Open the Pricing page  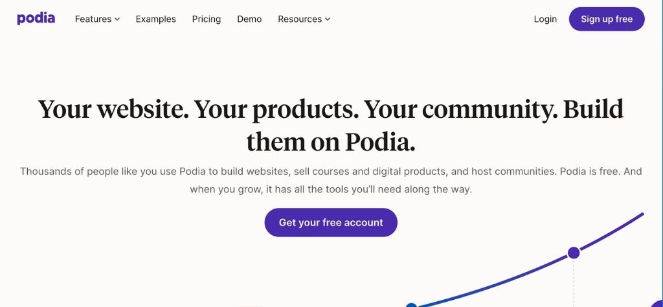[x=207, y=19]
